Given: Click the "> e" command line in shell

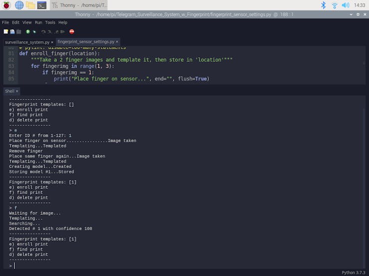Looking at the screenshot, I should coord(13,130).
